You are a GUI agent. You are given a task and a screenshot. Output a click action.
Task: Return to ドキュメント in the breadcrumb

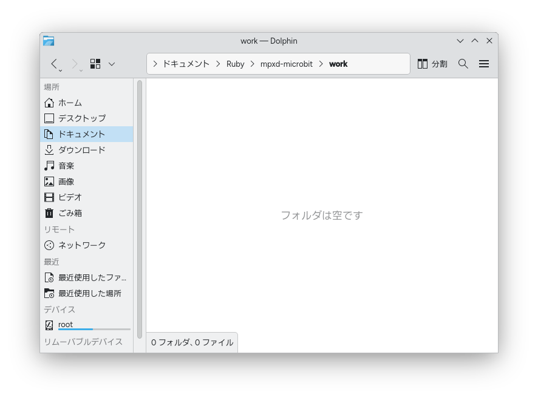[x=184, y=63]
